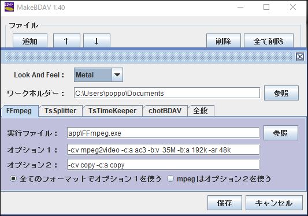Click the Look And Feel label
308x216 pixels.
tap(39, 75)
